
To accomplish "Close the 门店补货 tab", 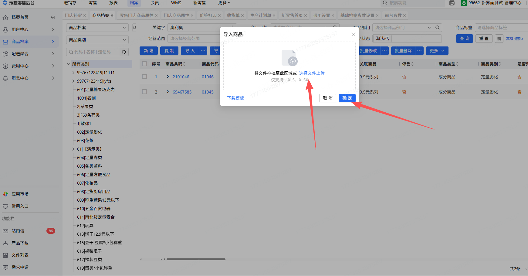I will pyautogui.click(x=85, y=15).
